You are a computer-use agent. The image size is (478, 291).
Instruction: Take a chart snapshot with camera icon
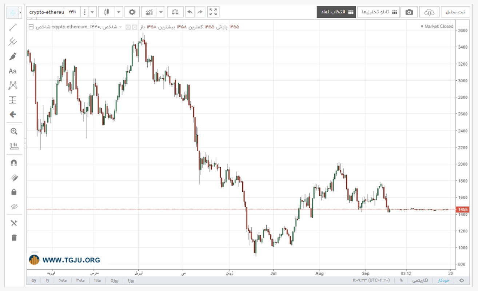click(409, 12)
